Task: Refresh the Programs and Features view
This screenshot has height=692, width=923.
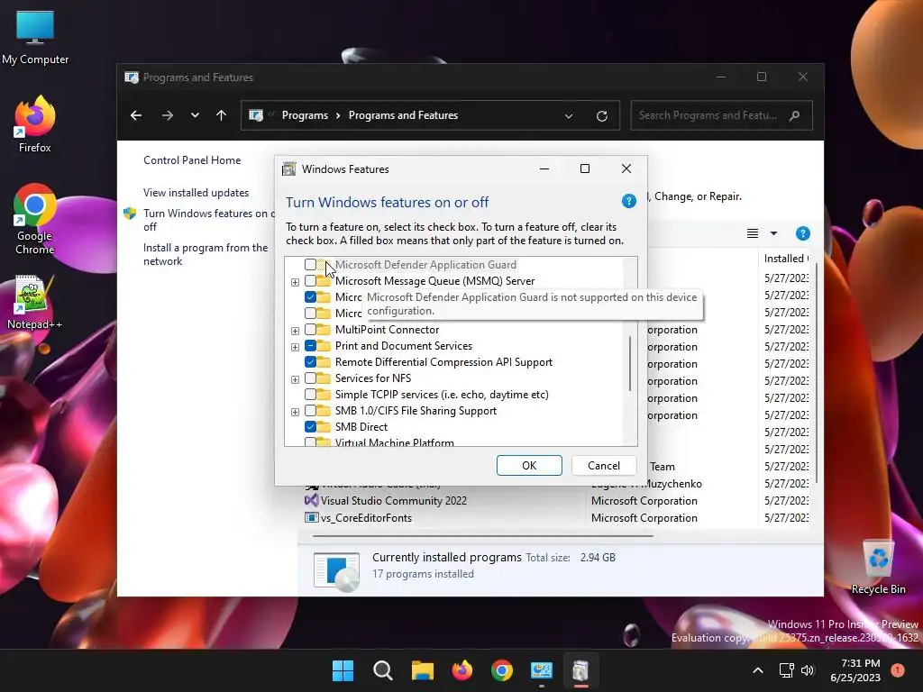Action: point(601,116)
